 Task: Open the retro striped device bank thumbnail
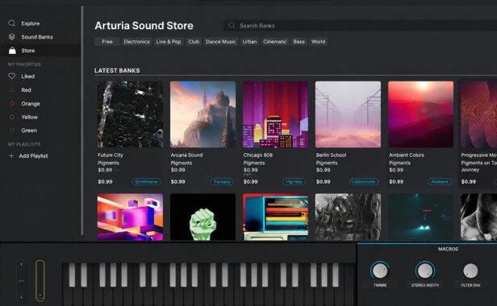coord(275,217)
